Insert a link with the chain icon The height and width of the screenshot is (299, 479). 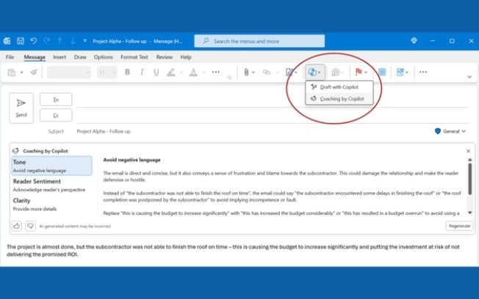(x=267, y=73)
